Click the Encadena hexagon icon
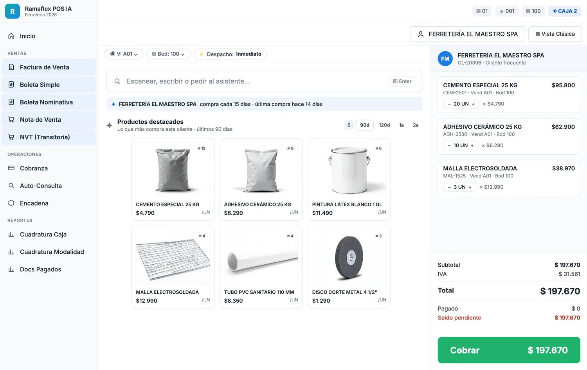Image resolution: width=587 pixels, height=370 pixels. point(11,203)
